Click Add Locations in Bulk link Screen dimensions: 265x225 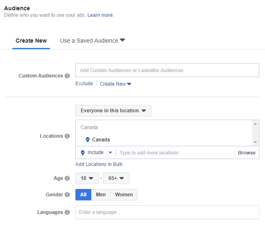click(x=99, y=164)
